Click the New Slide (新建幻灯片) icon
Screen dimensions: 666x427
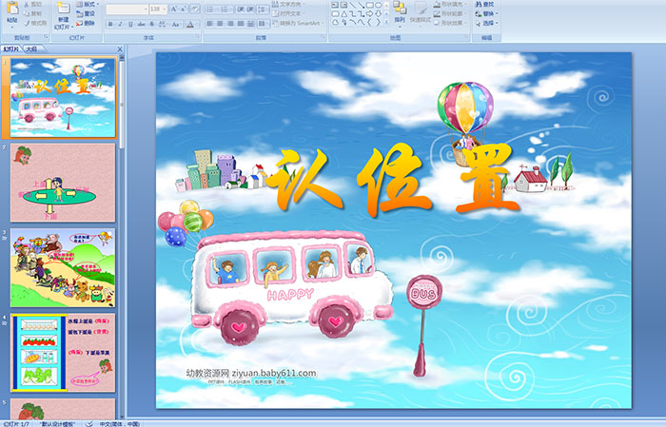[64, 8]
